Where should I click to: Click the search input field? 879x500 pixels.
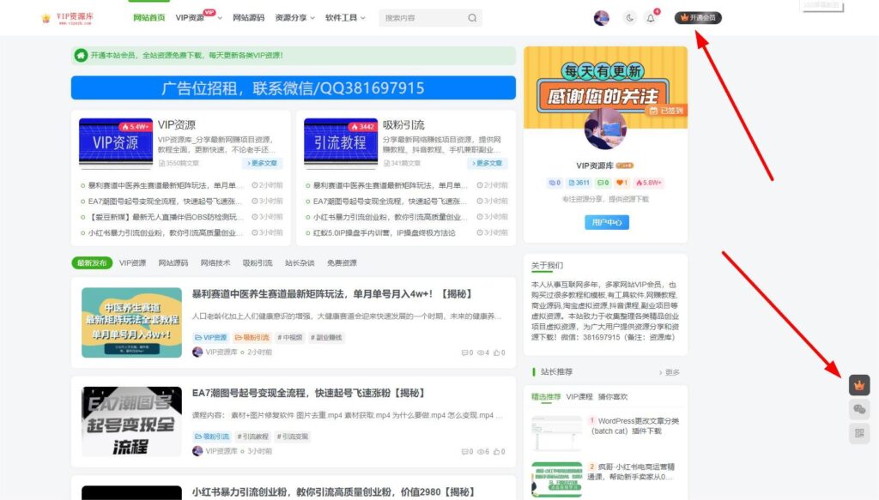coord(421,17)
